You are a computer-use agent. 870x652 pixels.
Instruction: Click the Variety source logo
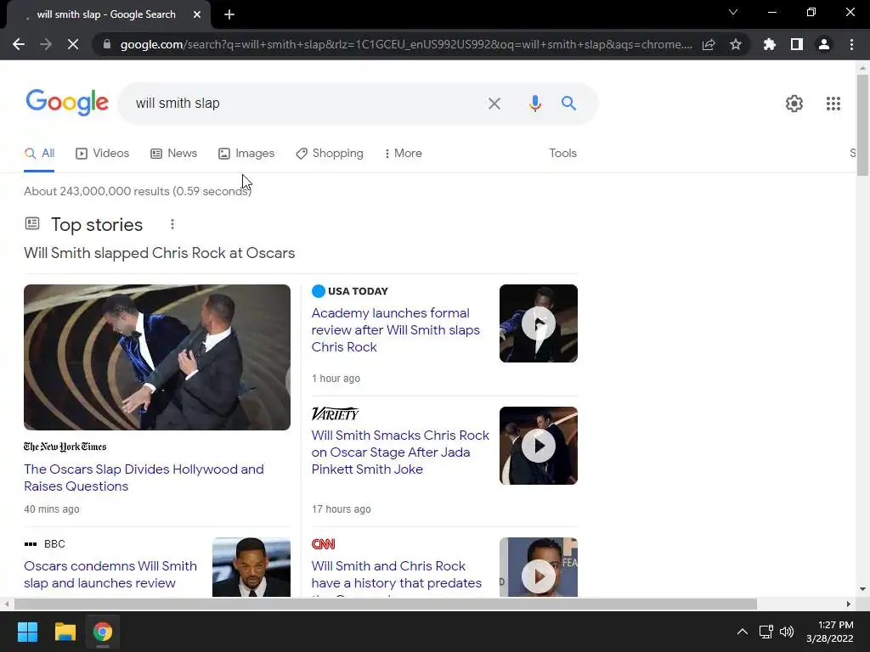tap(335, 413)
